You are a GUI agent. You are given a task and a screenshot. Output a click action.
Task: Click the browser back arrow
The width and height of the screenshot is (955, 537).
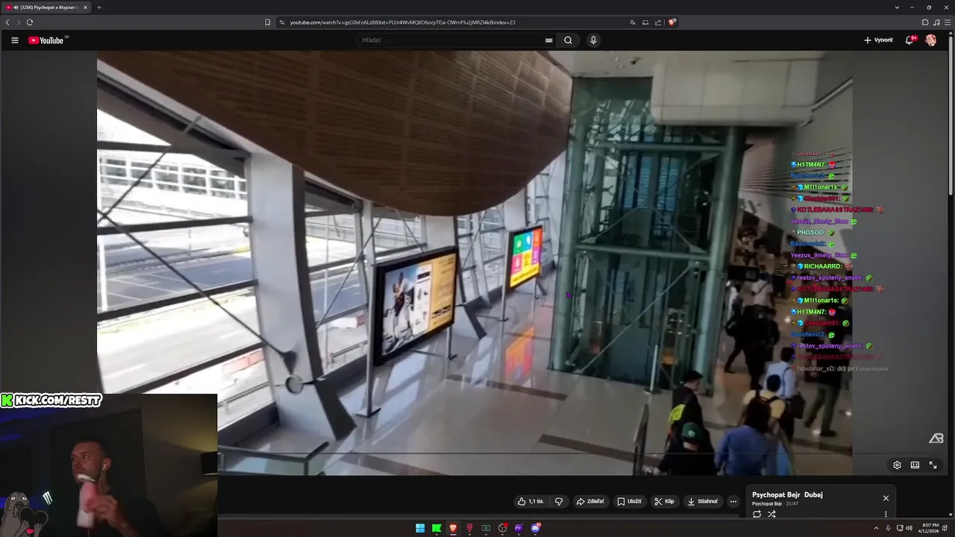click(x=7, y=22)
